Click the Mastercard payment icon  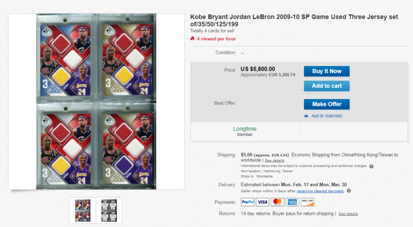[277, 202]
